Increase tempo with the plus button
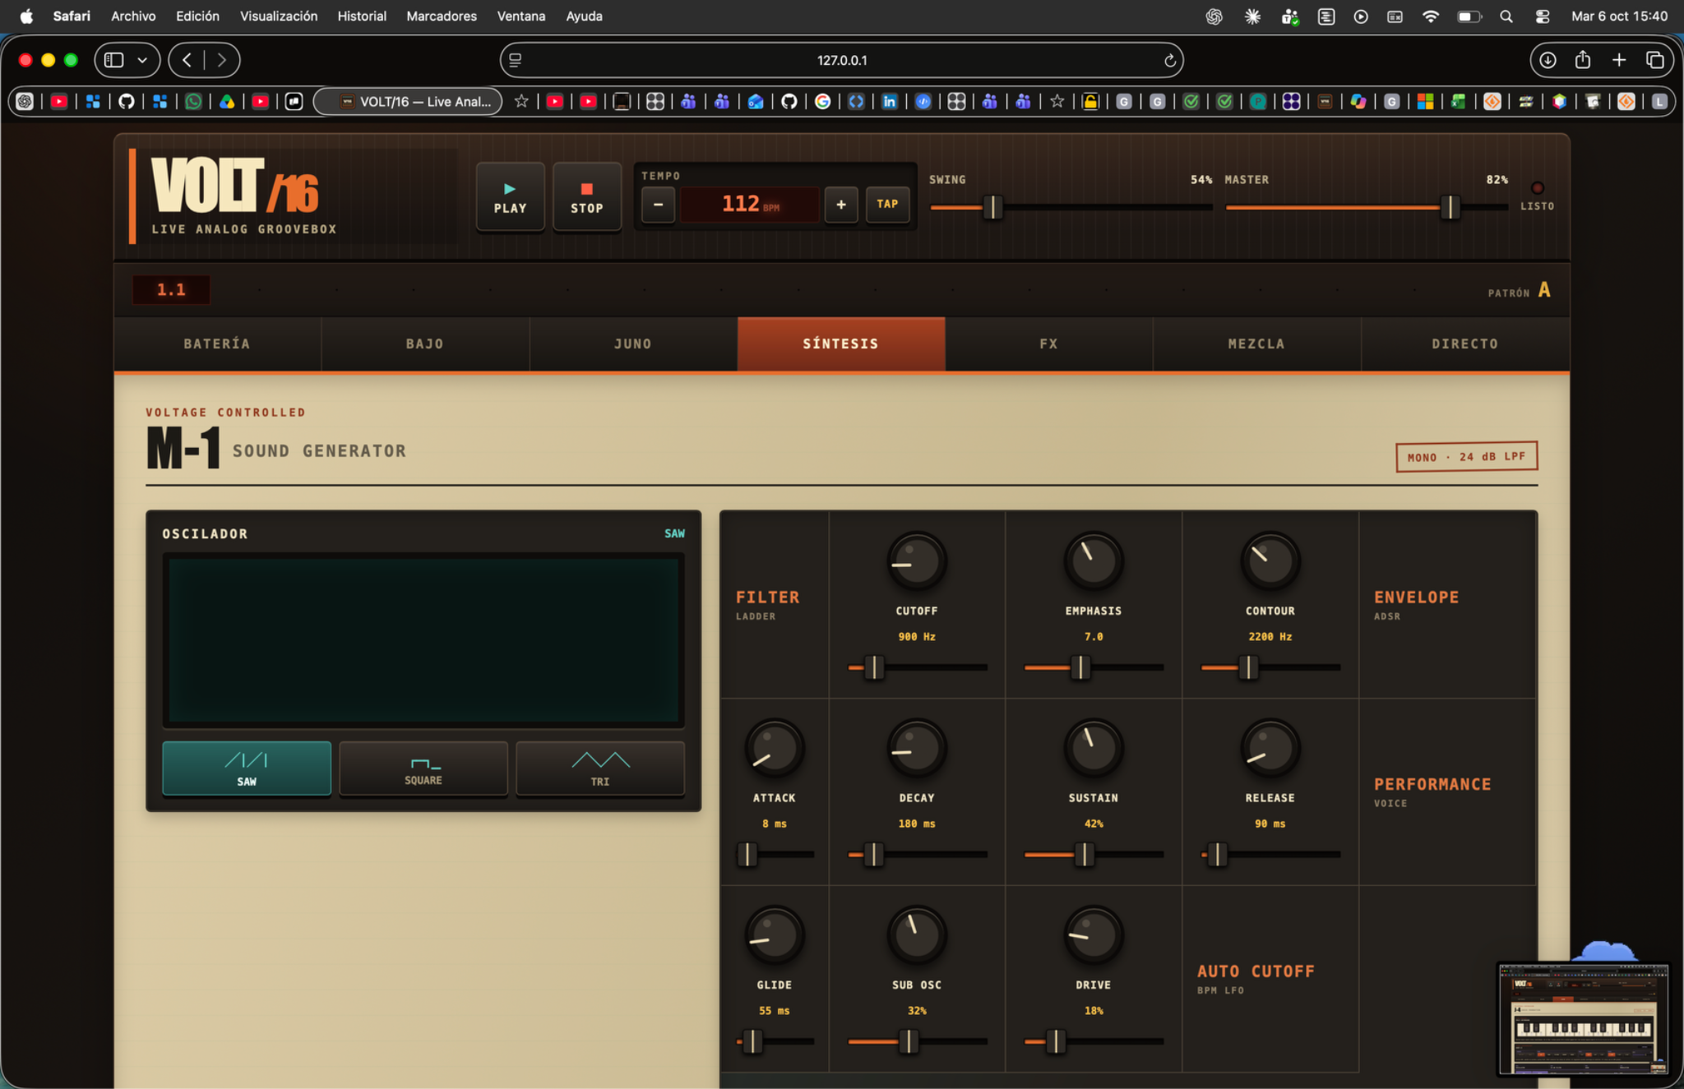 841,205
